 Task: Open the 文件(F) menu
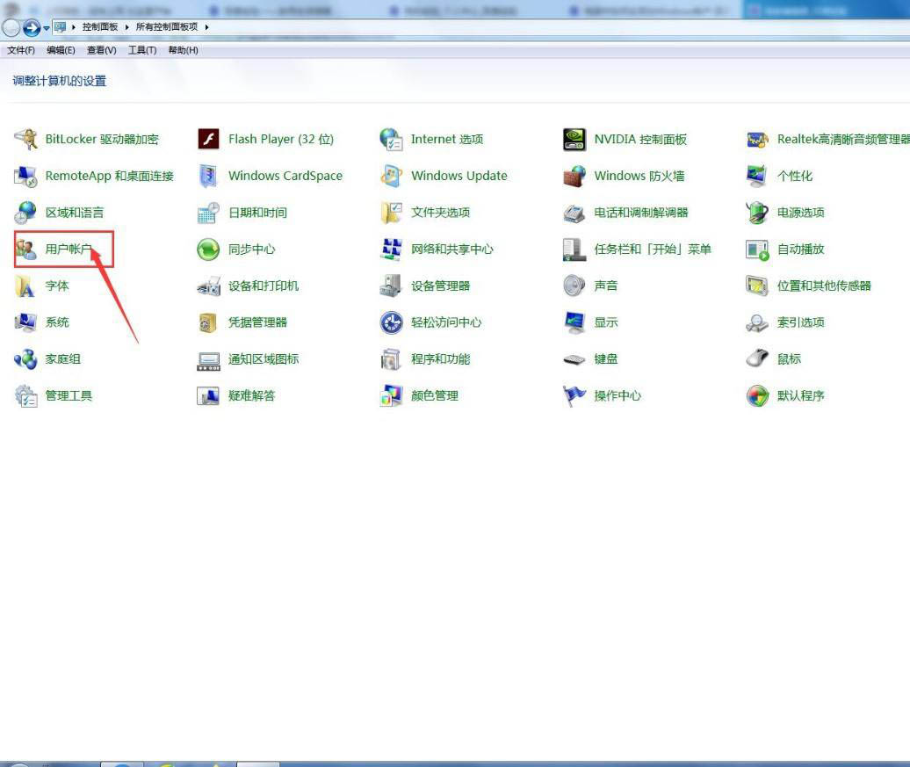click(x=21, y=50)
